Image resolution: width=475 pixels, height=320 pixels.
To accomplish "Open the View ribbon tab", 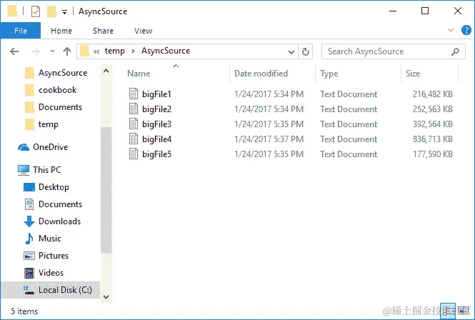I will (x=143, y=31).
